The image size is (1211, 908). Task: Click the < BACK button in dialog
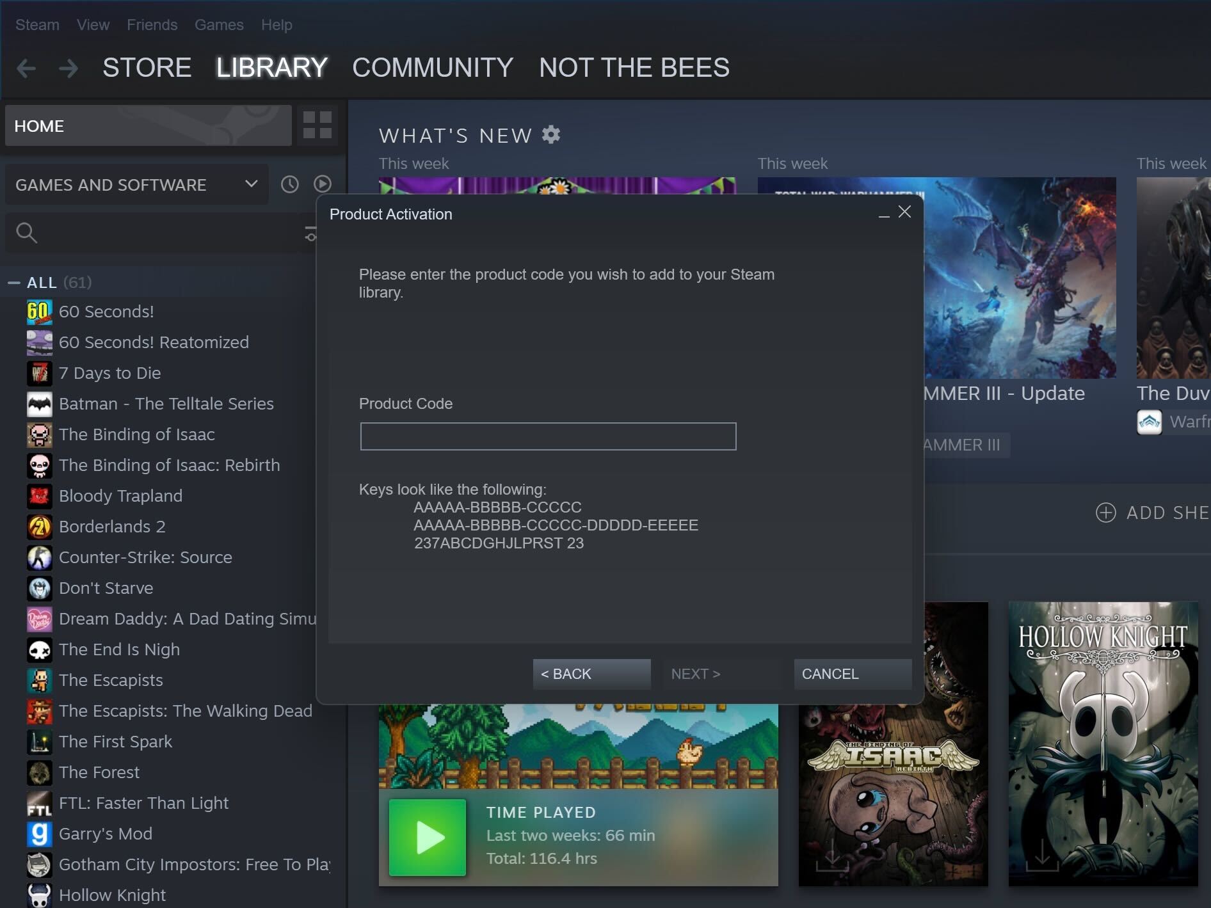[591, 674]
